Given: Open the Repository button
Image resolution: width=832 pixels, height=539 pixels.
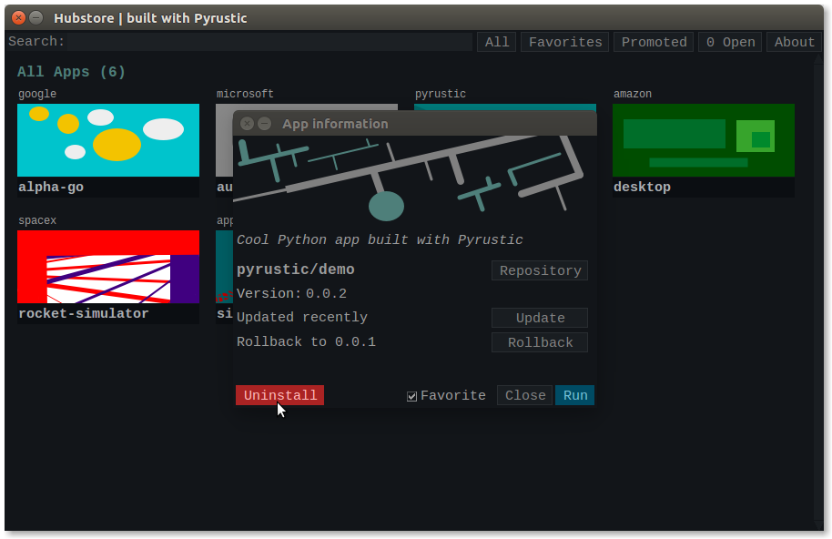Looking at the screenshot, I should (x=540, y=270).
